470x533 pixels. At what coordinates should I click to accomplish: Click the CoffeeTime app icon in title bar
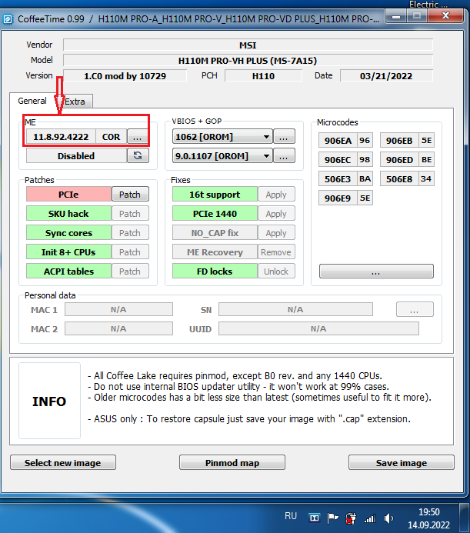click(8, 19)
